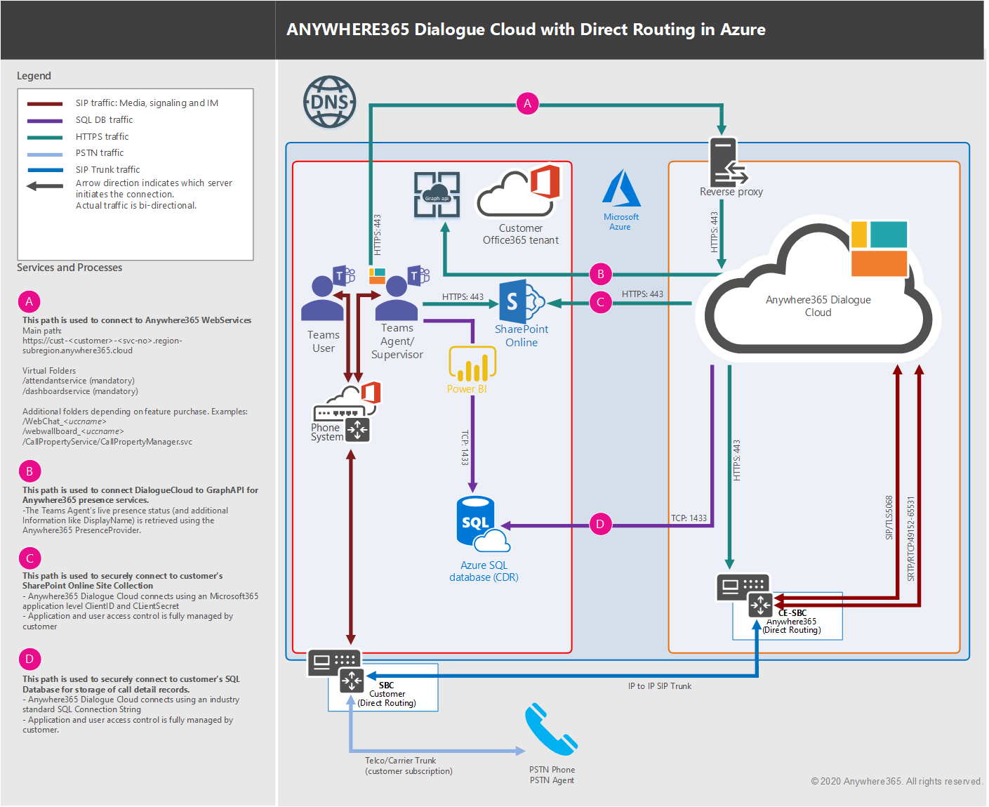
Task: Click the 'SharePoint Online' label
Action: [x=522, y=336]
